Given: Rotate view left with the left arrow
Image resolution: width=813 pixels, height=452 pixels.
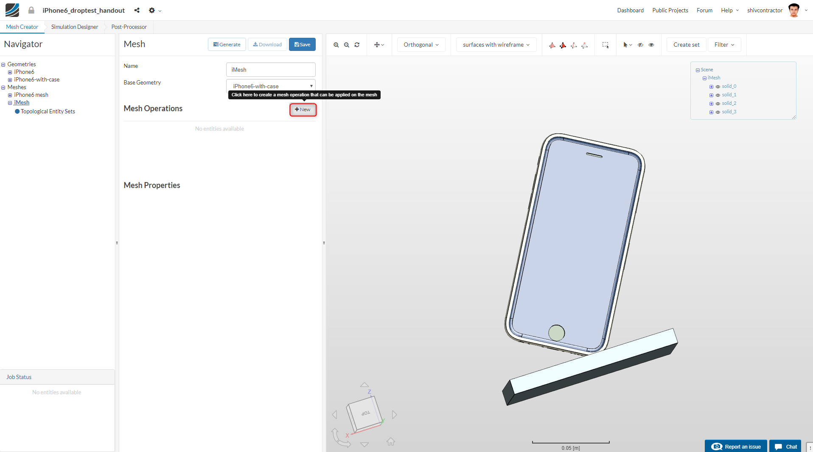Looking at the screenshot, I should point(335,414).
